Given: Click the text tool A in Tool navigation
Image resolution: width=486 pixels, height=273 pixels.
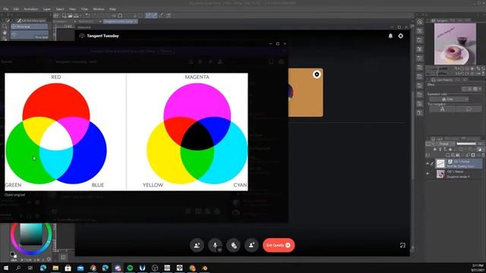Looking at the screenshot, I should pyautogui.click(x=442, y=109).
